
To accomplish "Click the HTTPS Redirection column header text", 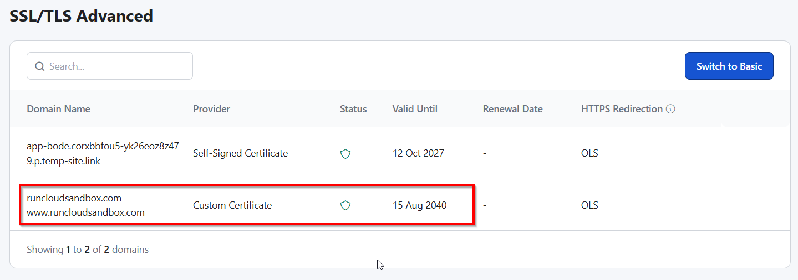I will [622, 109].
